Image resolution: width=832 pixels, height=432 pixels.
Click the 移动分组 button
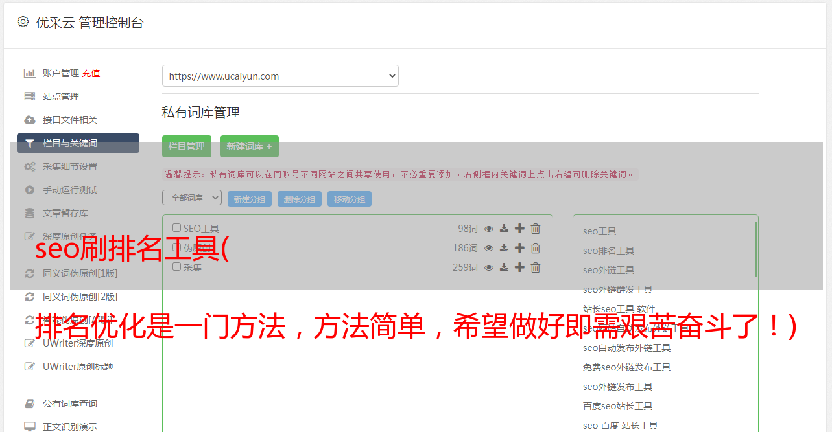(x=350, y=199)
